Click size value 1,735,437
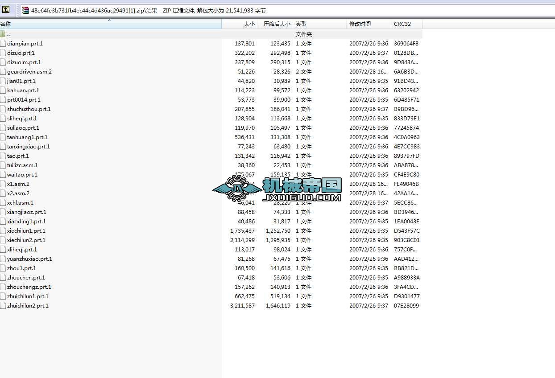This screenshot has width=555, height=378. coord(243,231)
